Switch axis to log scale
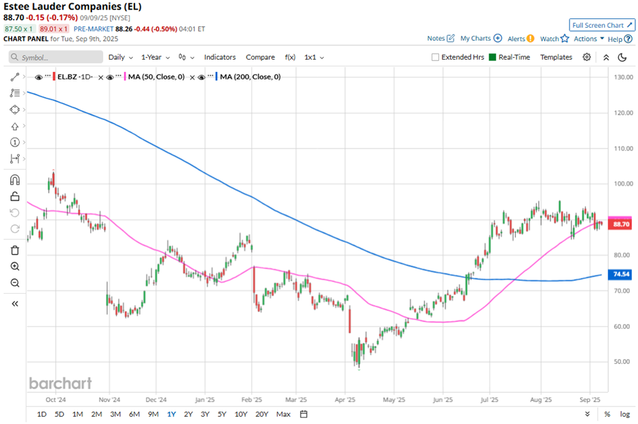The width and height of the screenshot is (638, 424). coord(625,414)
